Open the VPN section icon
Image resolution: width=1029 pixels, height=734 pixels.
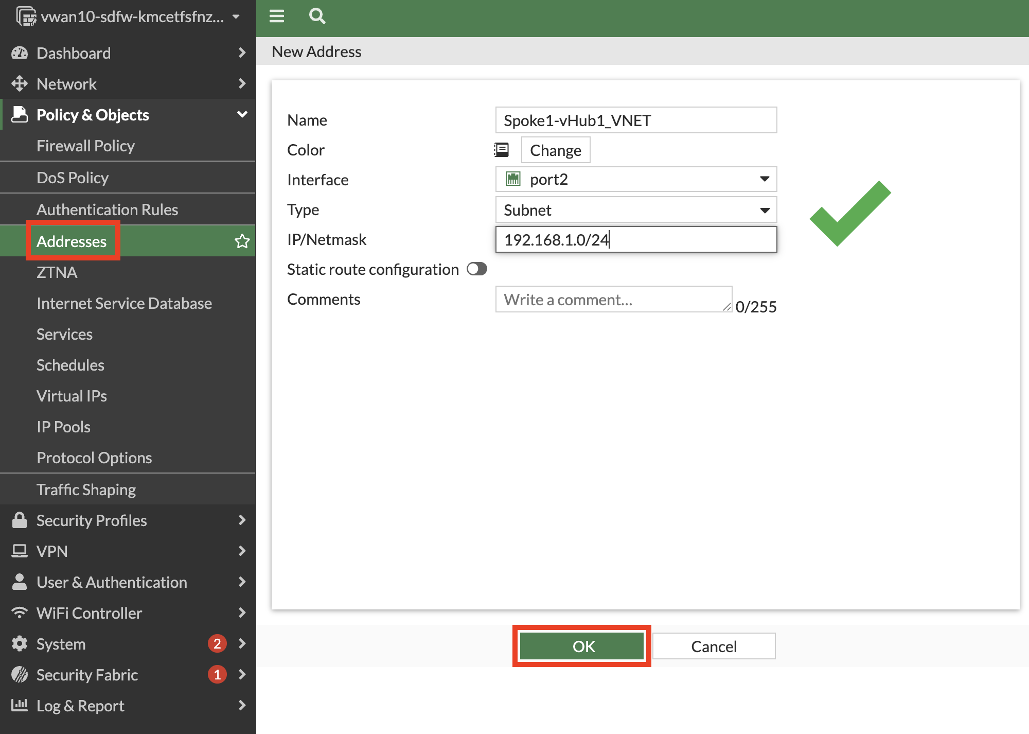pos(19,551)
